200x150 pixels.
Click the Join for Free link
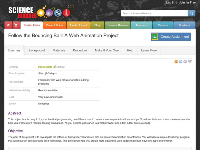[x=187, y=2]
